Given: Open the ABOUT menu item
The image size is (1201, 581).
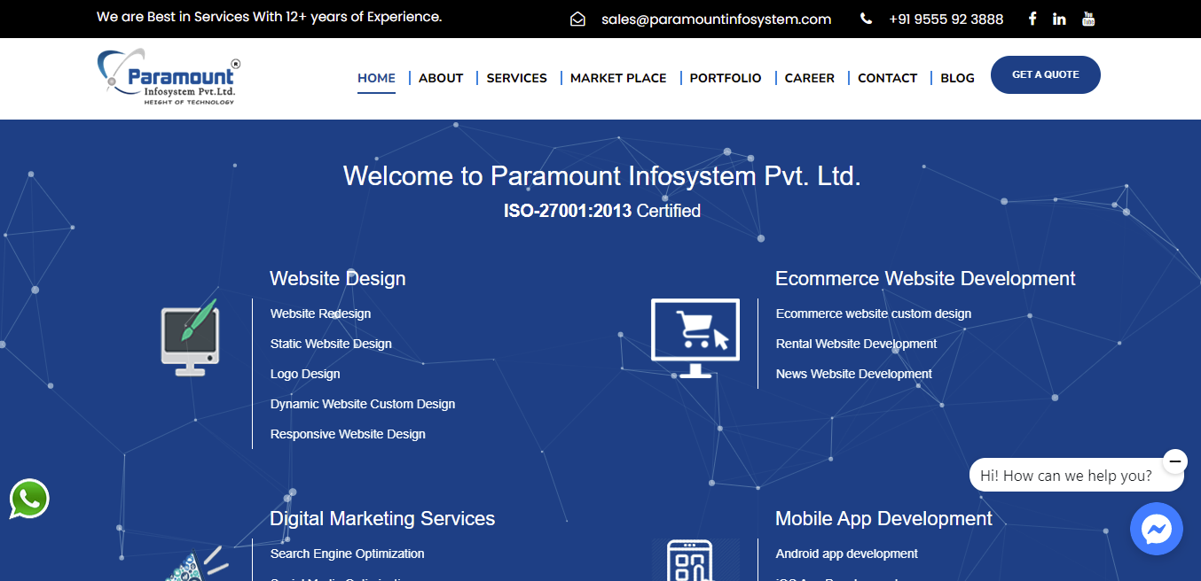Looking at the screenshot, I should click(x=441, y=78).
